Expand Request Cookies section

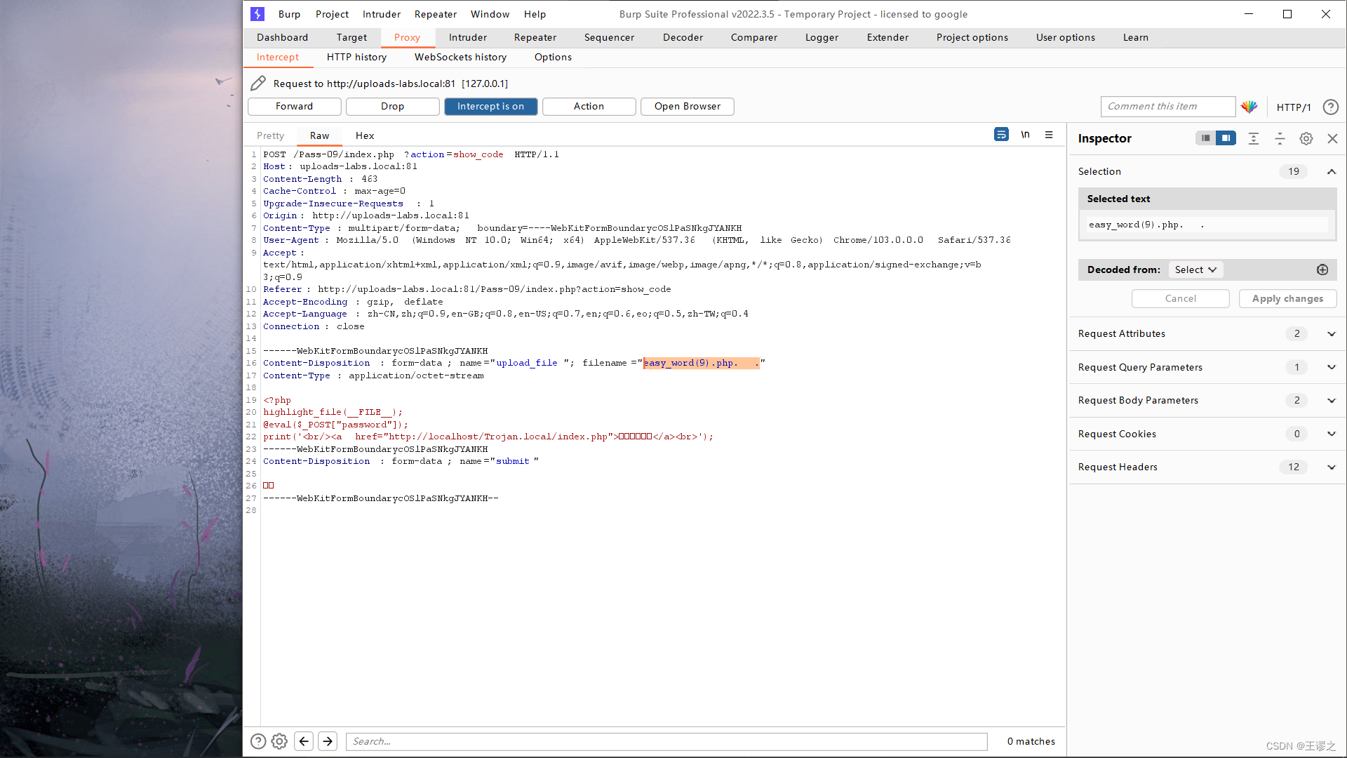tap(1331, 434)
